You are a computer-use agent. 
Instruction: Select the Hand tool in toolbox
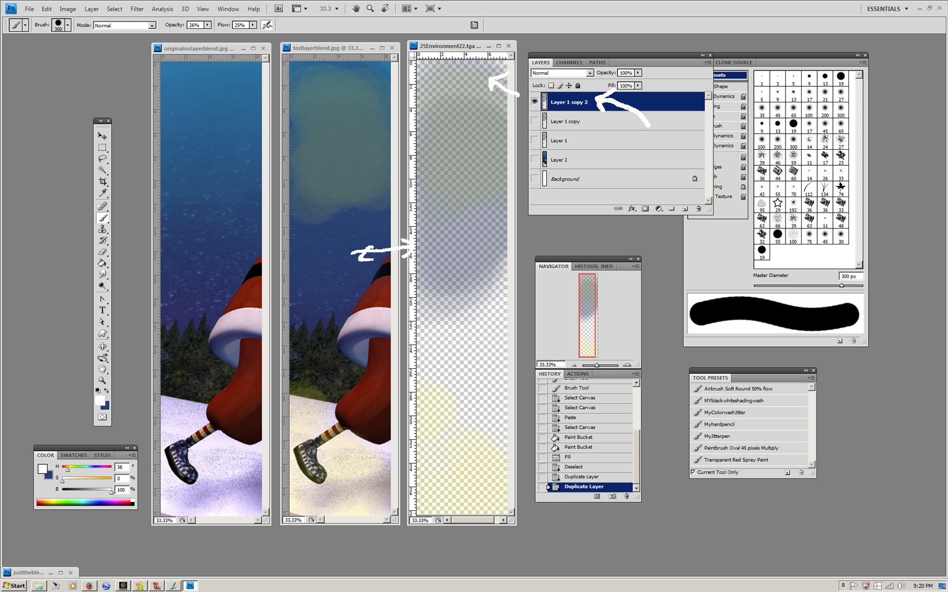(103, 369)
